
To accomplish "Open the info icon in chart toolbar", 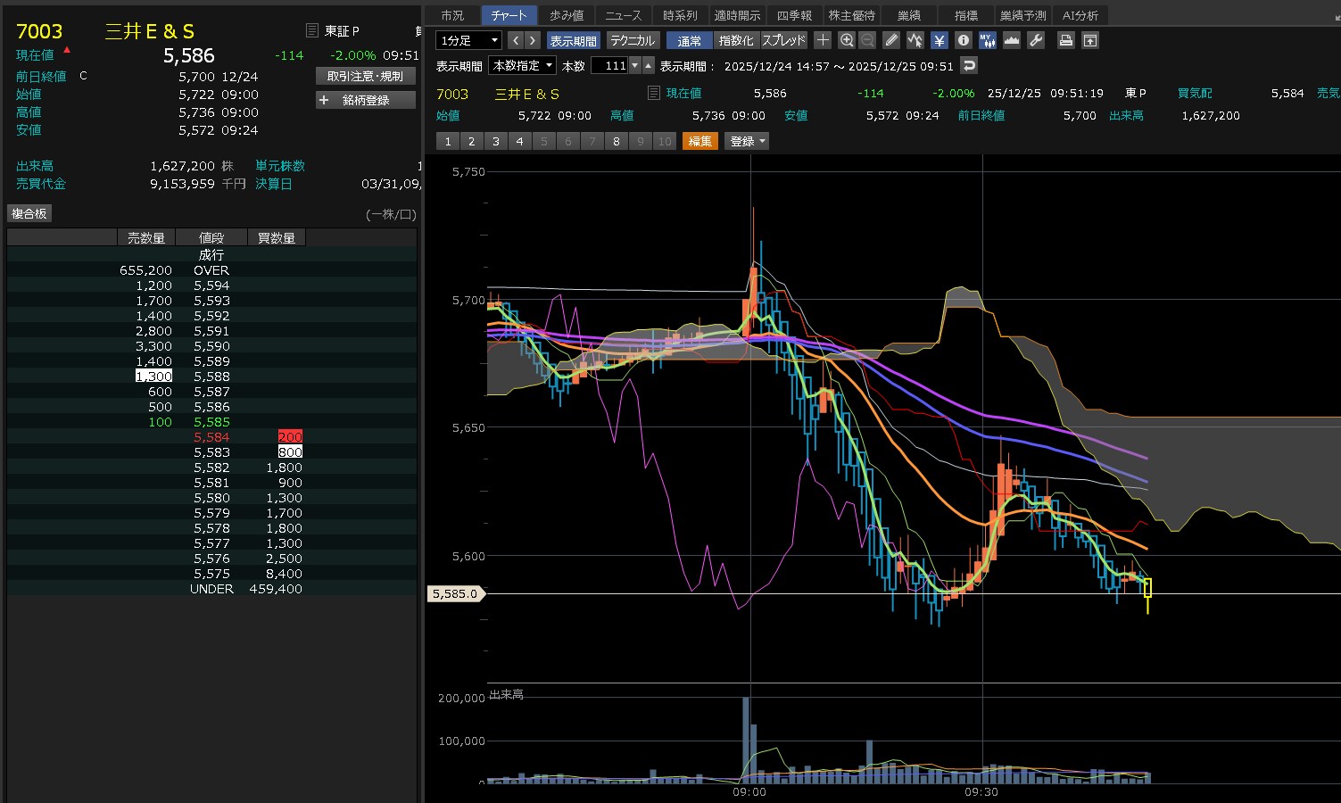I will pyautogui.click(x=964, y=40).
